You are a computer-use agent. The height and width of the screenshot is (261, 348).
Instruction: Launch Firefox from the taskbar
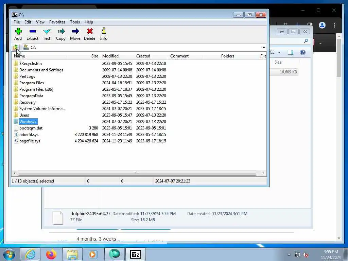[x=51, y=254]
